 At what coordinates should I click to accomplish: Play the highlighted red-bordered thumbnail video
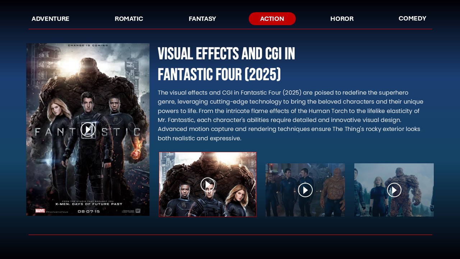click(x=208, y=185)
